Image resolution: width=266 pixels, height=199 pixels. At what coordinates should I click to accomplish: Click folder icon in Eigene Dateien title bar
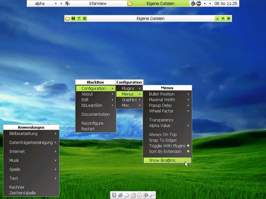point(67,19)
